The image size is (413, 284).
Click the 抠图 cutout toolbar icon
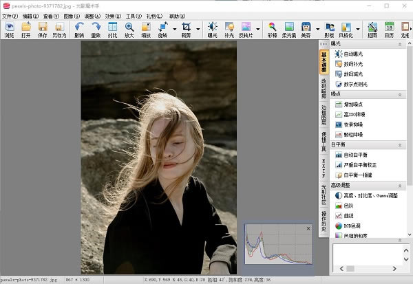(372, 30)
